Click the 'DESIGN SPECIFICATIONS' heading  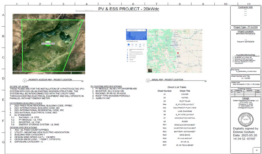point(23,127)
